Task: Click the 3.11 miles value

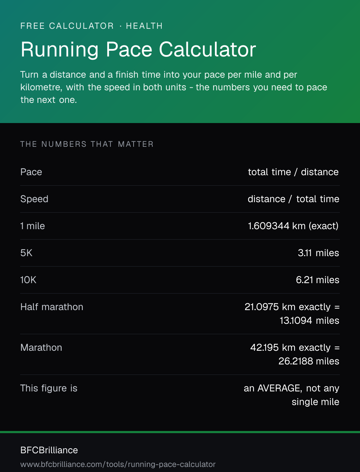Action: coord(319,253)
